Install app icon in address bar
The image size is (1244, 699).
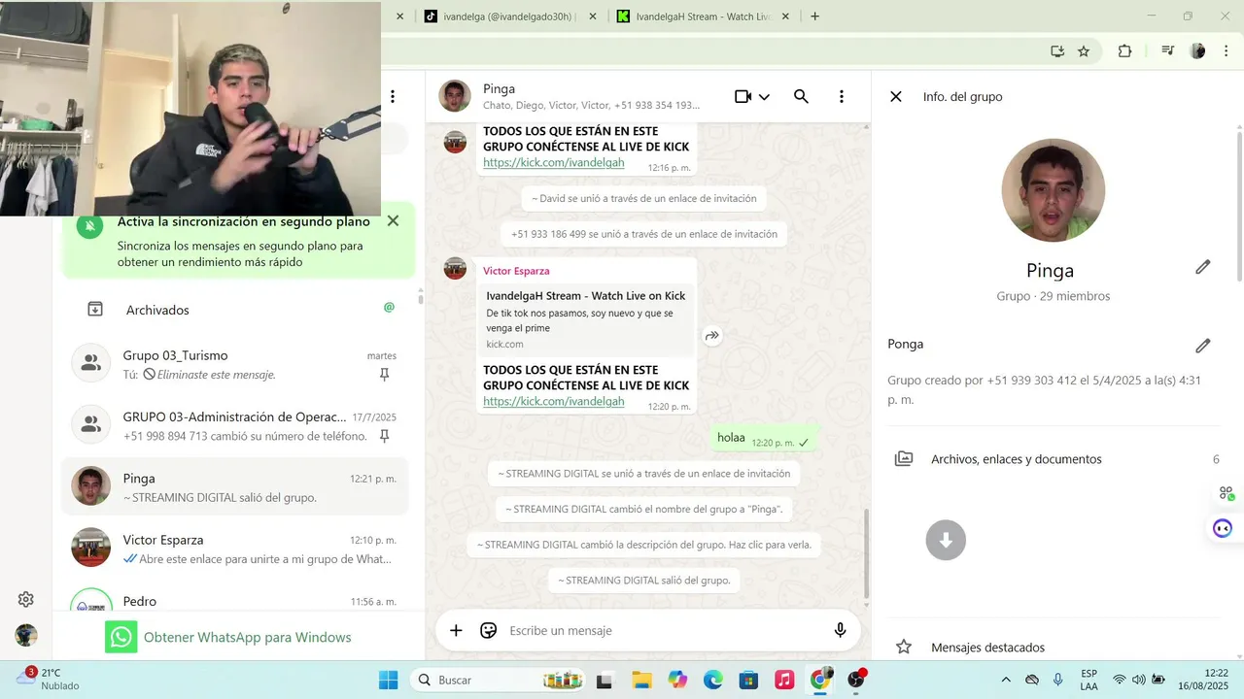(x=1057, y=51)
